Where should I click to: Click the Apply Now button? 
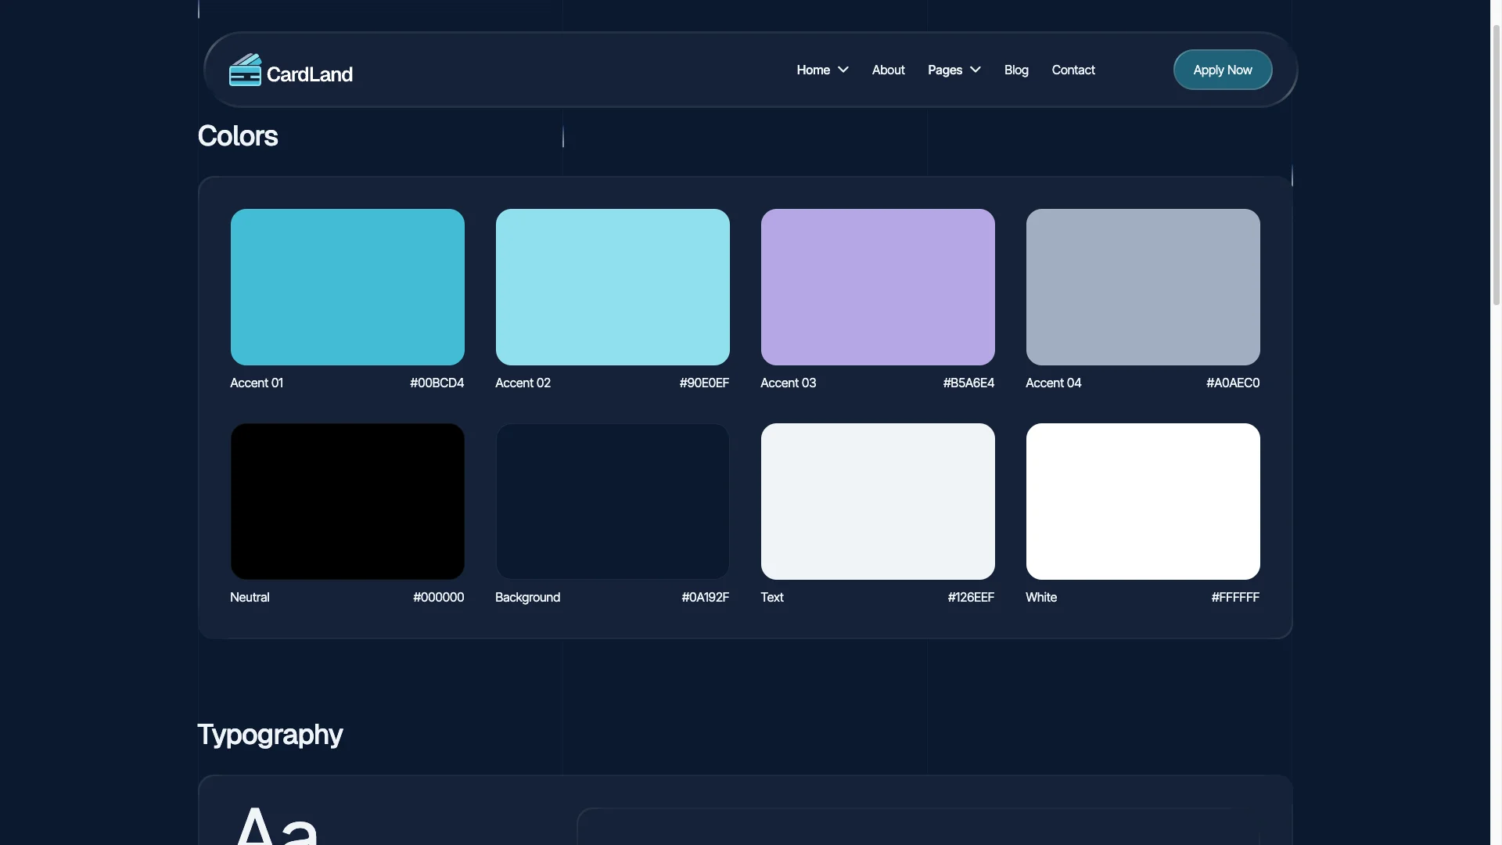(1222, 70)
